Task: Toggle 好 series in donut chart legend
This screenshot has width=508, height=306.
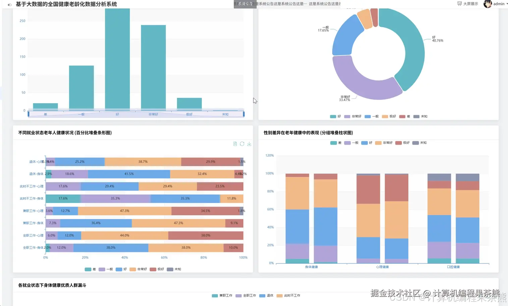Action: (335, 117)
